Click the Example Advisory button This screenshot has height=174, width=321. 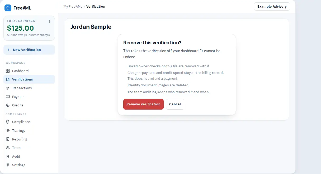point(272,7)
